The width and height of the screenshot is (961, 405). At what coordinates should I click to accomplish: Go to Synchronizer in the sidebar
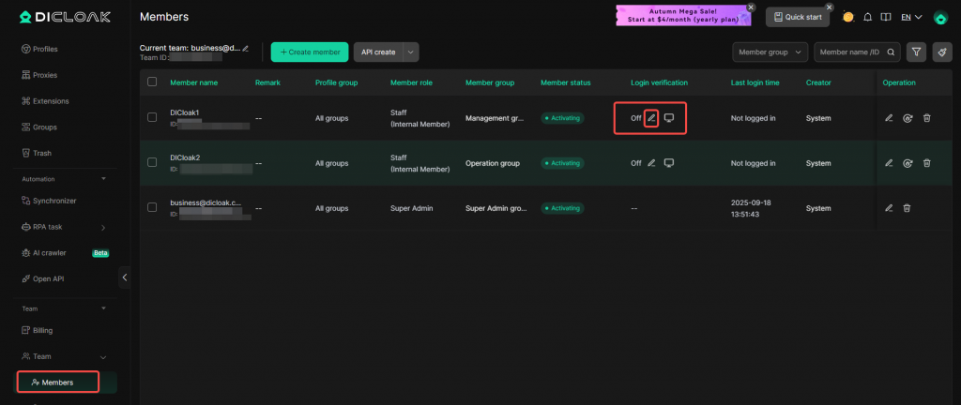pos(54,200)
